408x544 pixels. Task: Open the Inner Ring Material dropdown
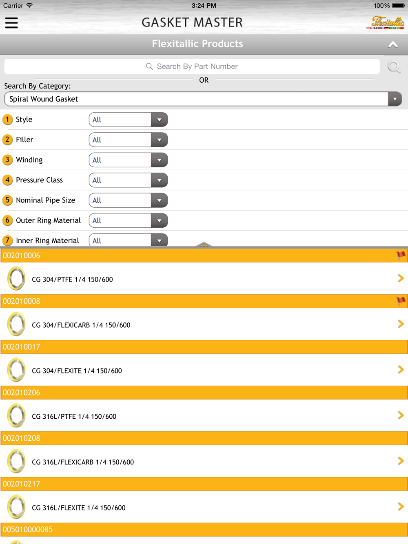tap(128, 240)
